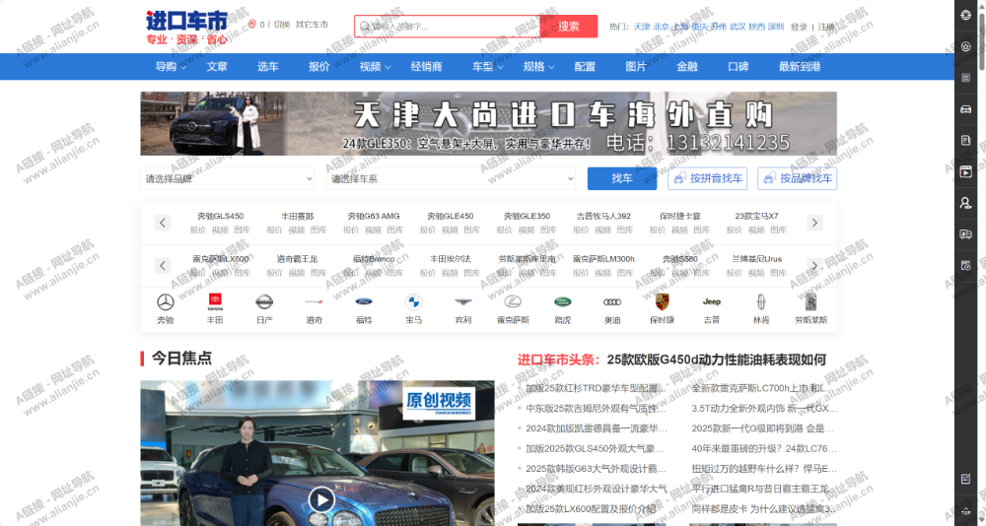Click the hot city 天津 link
The image size is (986, 526).
642,27
